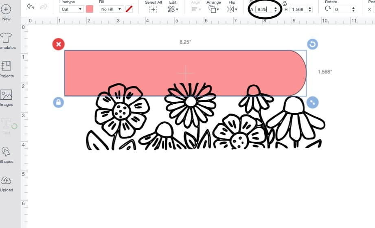This screenshot has height=228, width=375.
Task: Open the Projects panel
Action: (x=6, y=66)
